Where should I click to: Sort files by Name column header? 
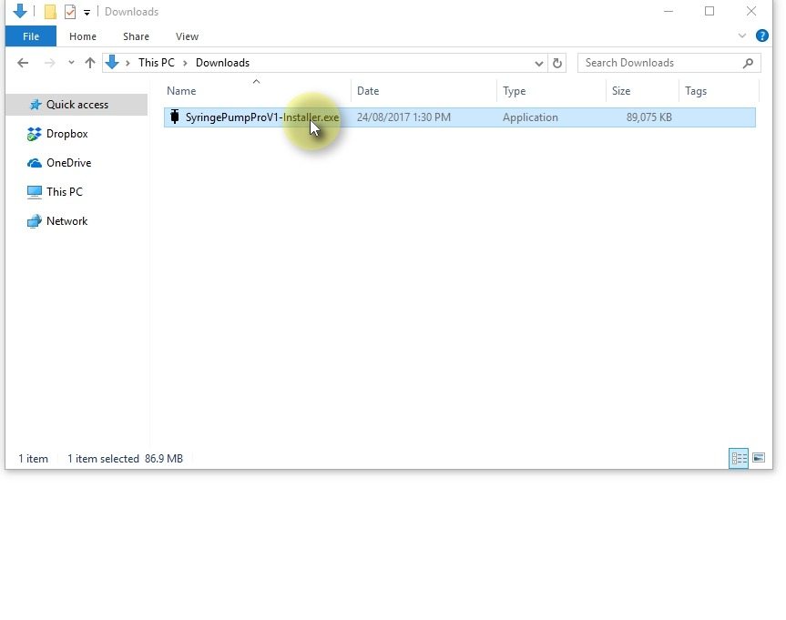click(x=257, y=91)
